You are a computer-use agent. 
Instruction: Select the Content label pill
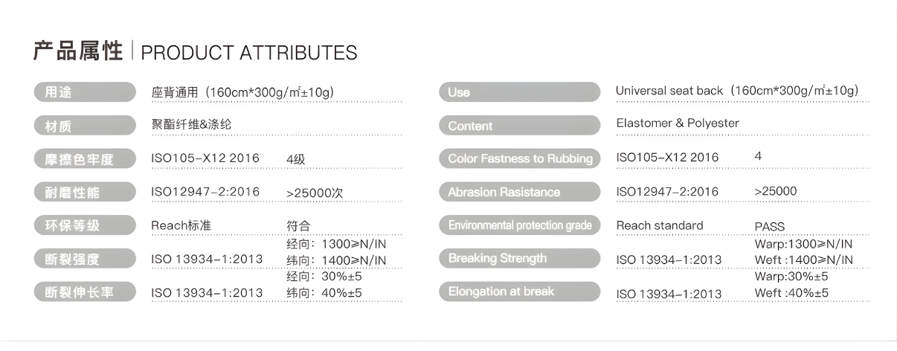(x=519, y=126)
